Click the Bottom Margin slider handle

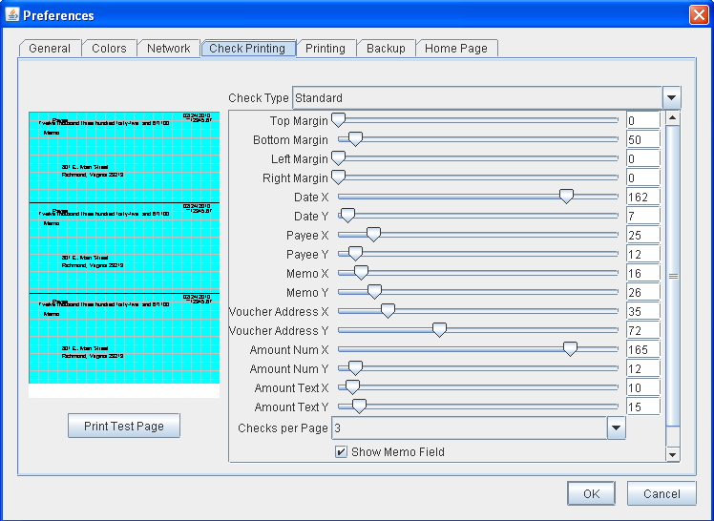355,139
